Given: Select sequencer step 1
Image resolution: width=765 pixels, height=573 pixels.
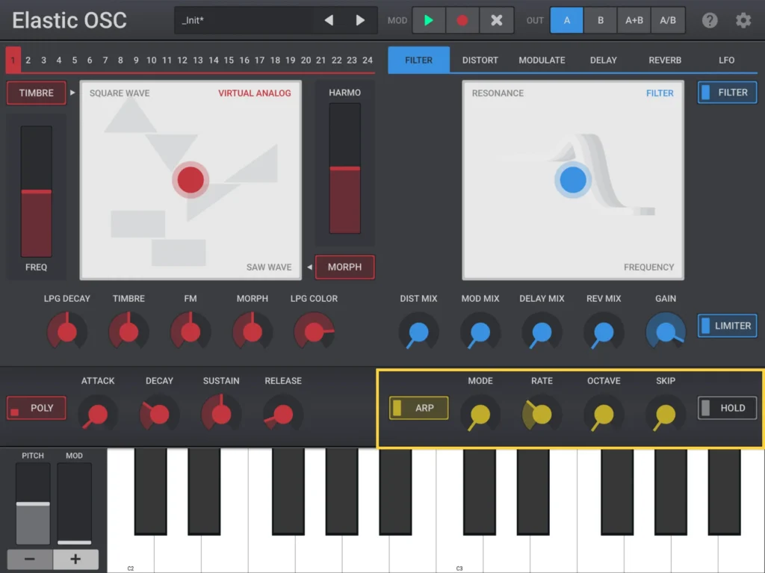Looking at the screenshot, I should click(13, 60).
